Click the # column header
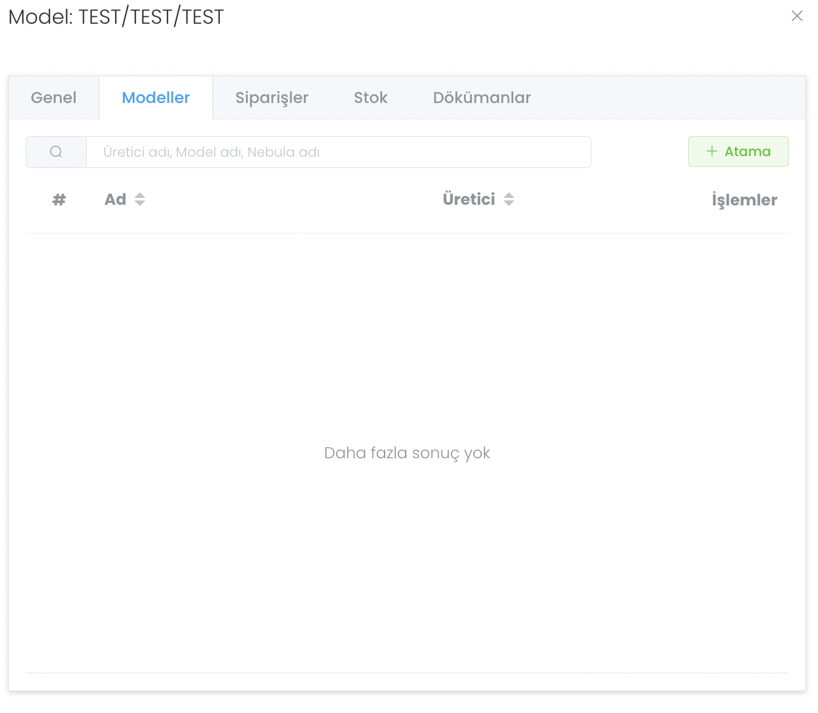This screenshot has height=713, width=818. (59, 200)
